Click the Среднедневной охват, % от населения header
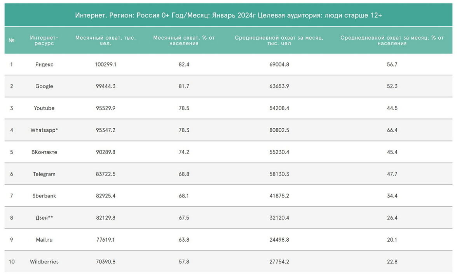This screenshot has width=457, height=279. point(392,40)
